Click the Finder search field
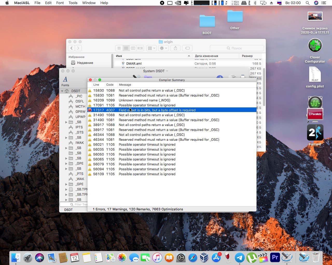332x265 pixels. [x=237, y=48]
